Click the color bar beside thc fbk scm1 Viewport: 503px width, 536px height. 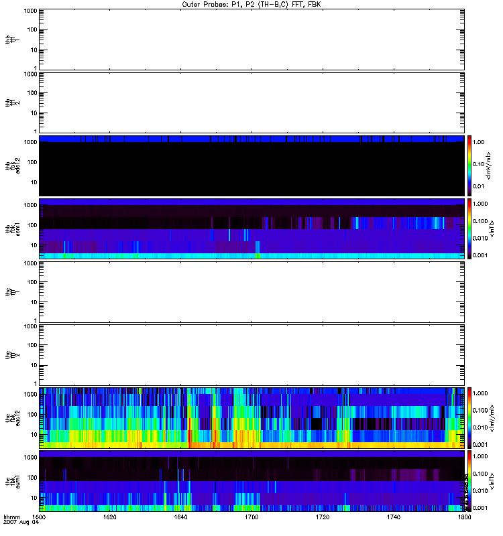tap(469, 481)
